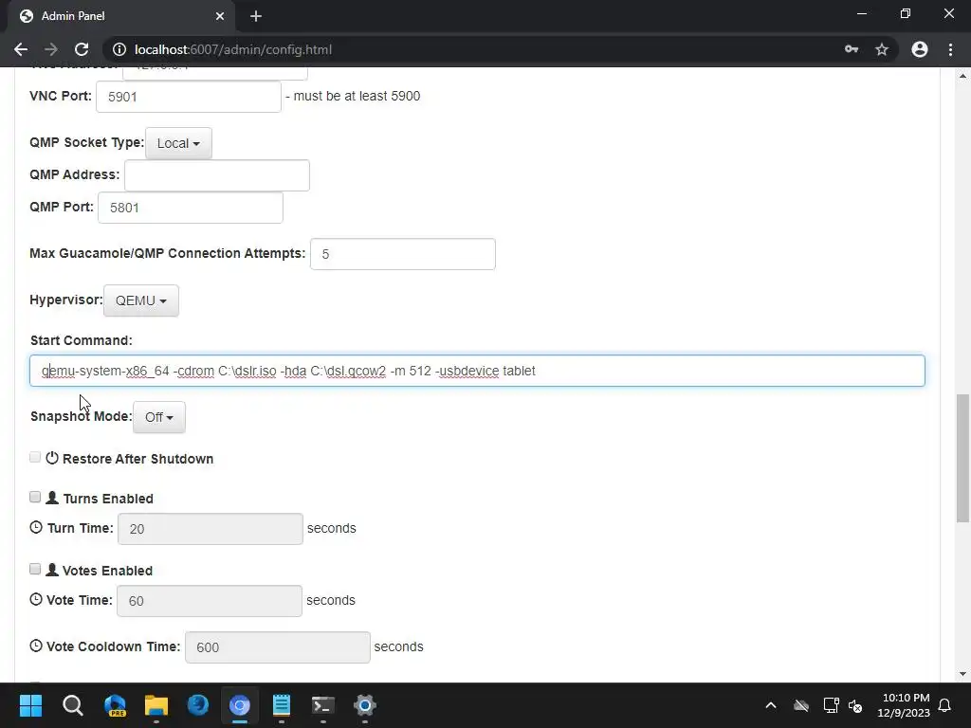Image resolution: width=971 pixels, height=728 pixels.
Task: Click the "must be at least 5900" hint text
Action: (357, 96)
